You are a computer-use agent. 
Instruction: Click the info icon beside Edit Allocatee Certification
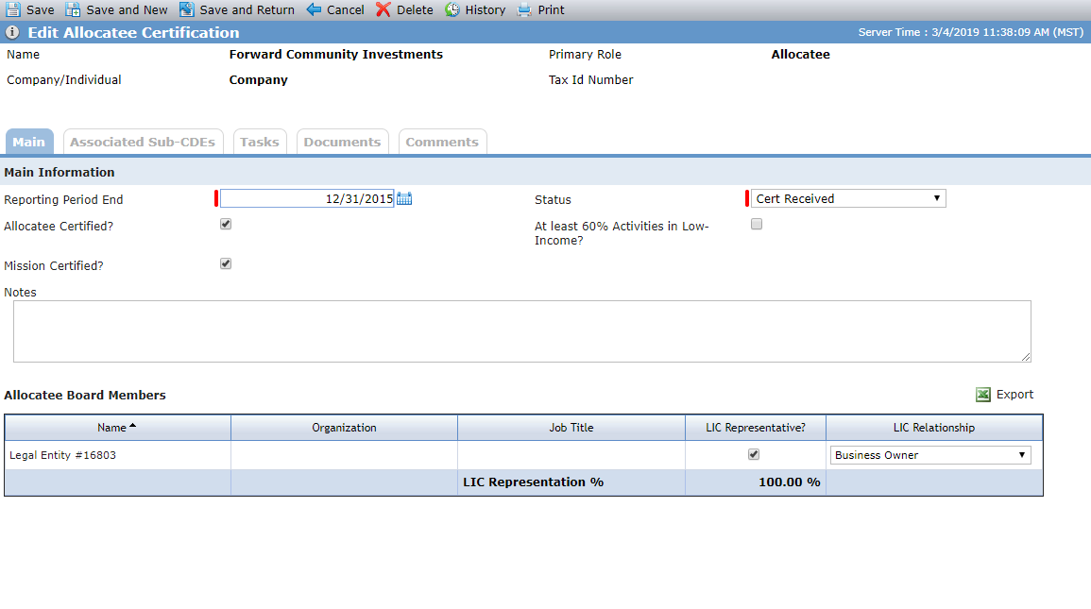tap(12, 32)
